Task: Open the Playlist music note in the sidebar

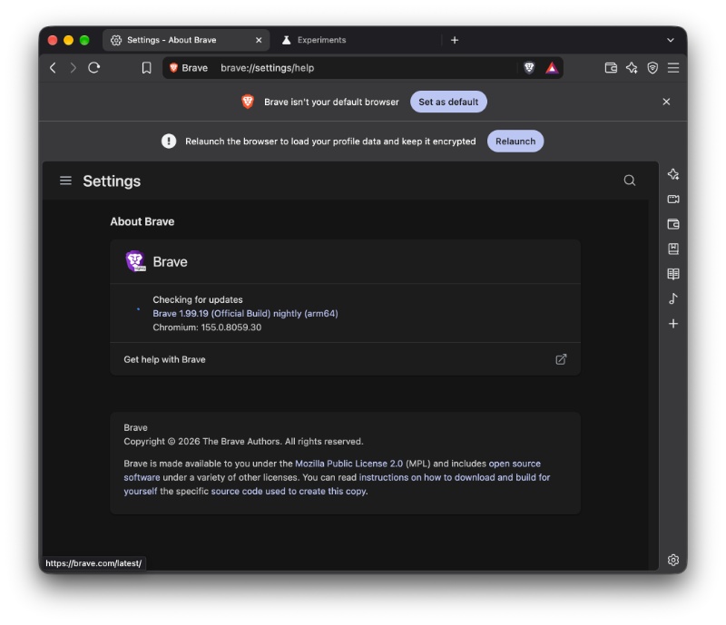Action: coord(673,298)
